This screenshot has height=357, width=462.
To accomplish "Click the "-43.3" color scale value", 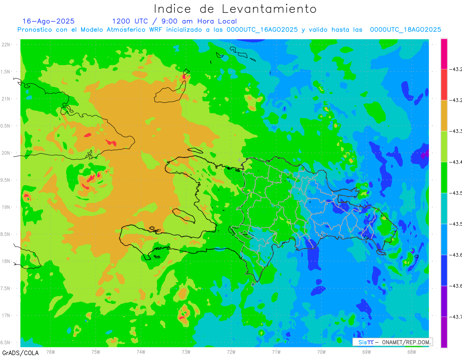I will click(456, 131).
